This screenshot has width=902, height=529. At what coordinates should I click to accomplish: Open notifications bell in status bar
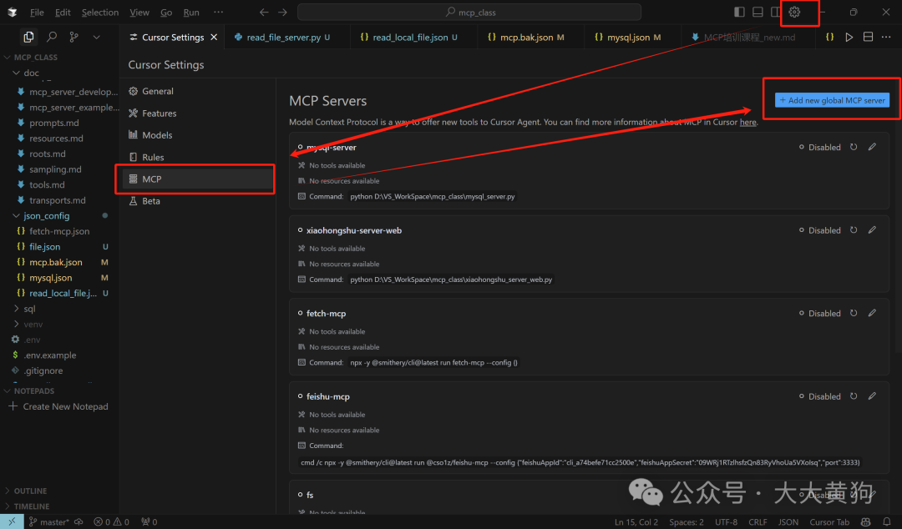tap(886, 522)
